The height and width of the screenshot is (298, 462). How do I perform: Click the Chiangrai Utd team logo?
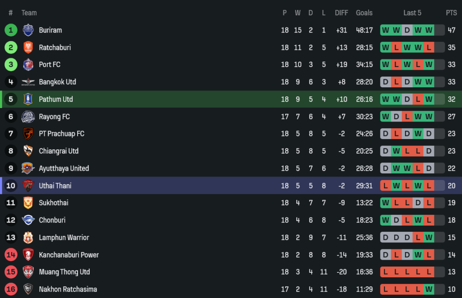(28, 151)
